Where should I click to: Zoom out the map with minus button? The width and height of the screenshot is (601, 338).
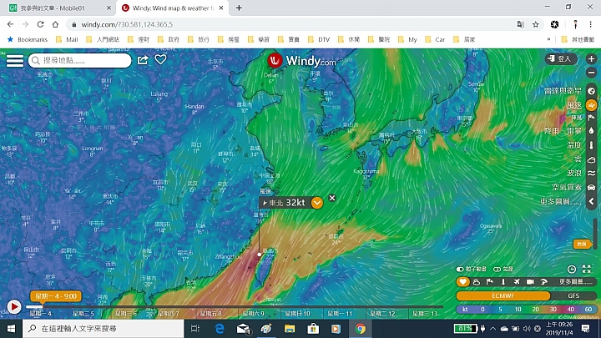coord(591,73)
